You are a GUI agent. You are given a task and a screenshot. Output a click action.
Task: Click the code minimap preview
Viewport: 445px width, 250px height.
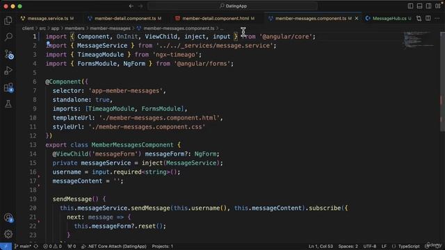pos(419,40)
